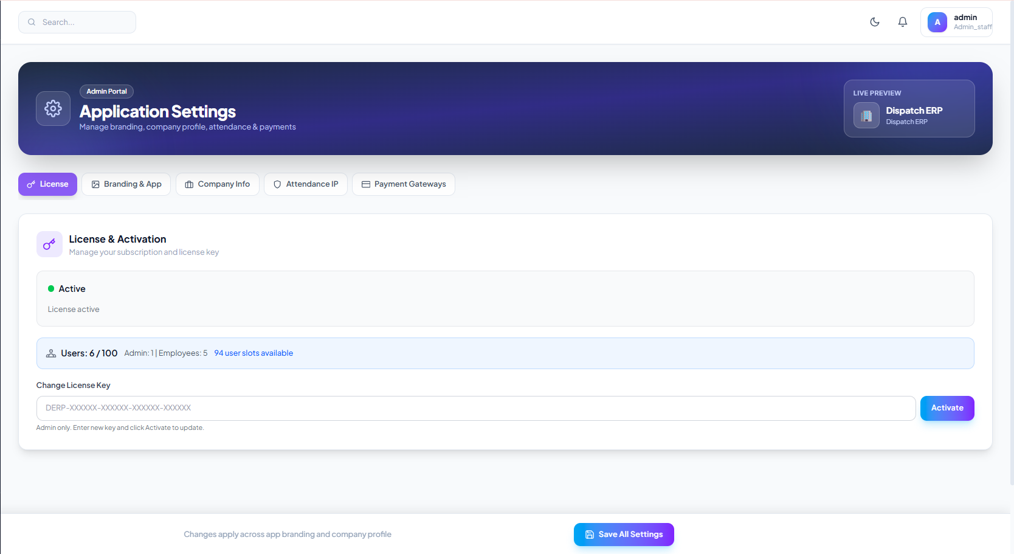
Task: Open notifications via the bell icon
Action: pos(903,22)
